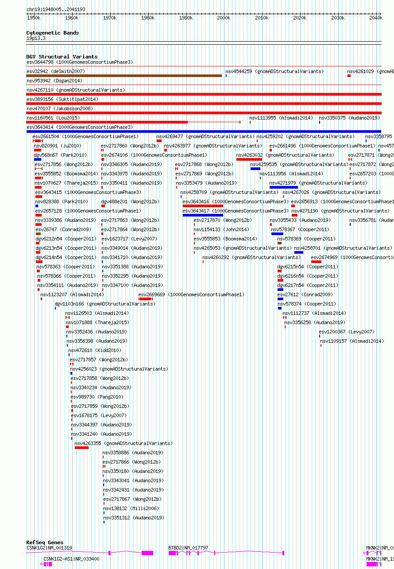Screen dimensions: 394x569
Task: Select the blue nsv4271979 variant bar
Action: point(284,187)
